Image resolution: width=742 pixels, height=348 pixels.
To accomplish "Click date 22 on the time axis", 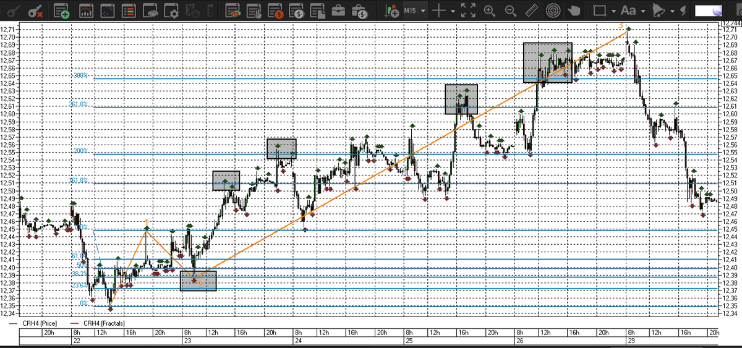I will click(x=76, y=341).
